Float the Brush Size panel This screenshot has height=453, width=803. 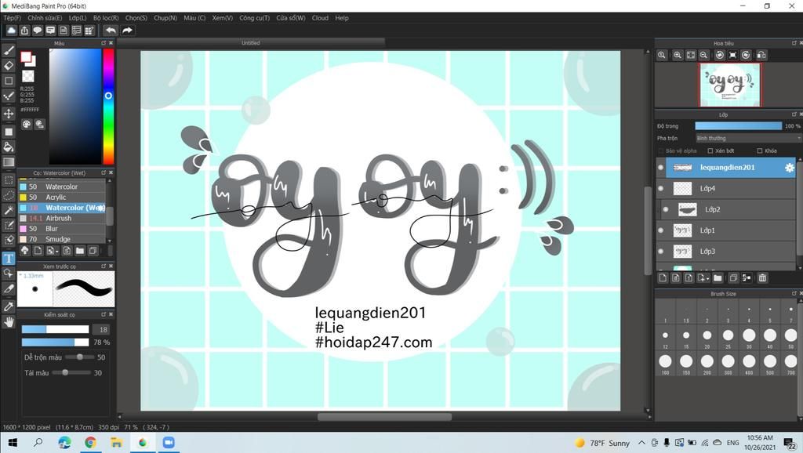pos(794,293)
